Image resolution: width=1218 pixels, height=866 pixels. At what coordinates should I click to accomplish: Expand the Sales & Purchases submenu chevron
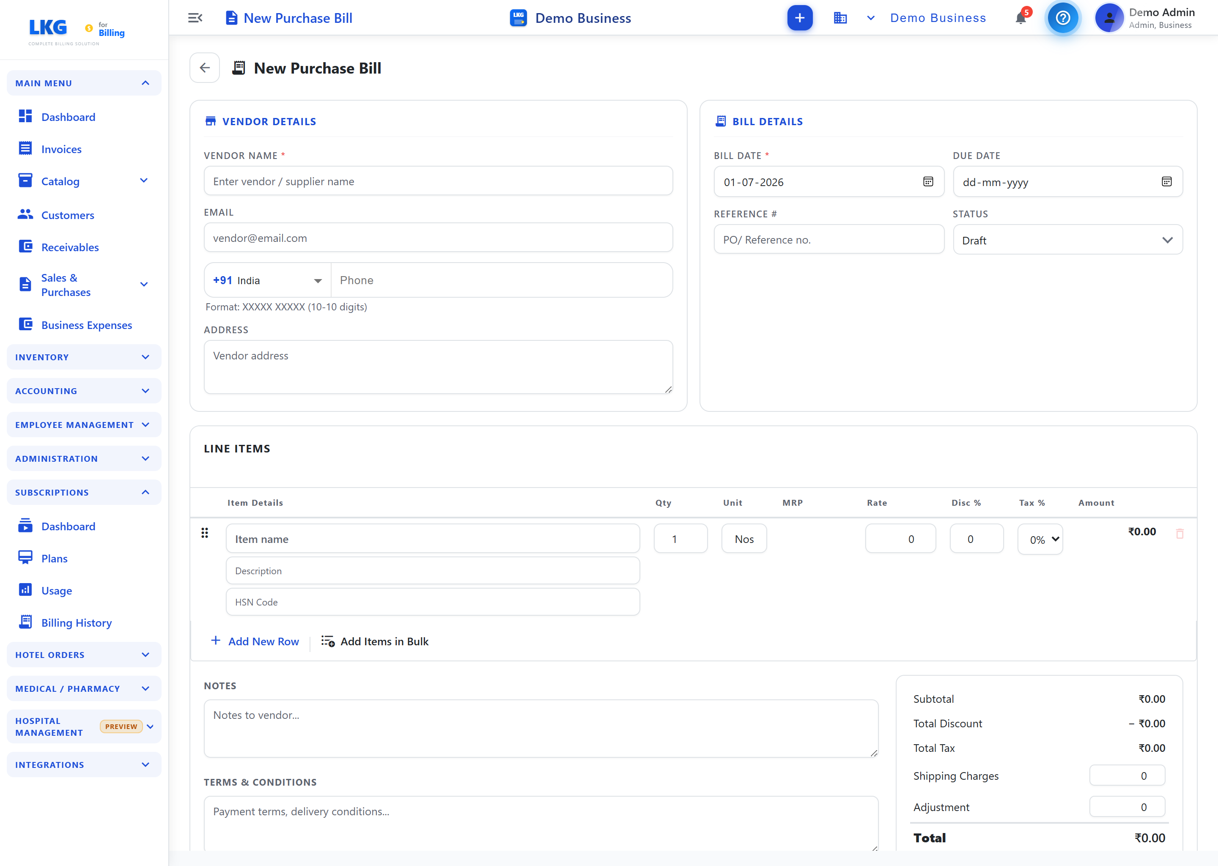(x=143, y=285)
